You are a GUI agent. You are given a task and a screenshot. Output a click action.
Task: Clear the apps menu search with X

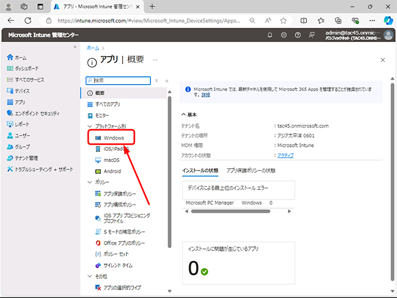pyautogui.click(x=156, y=81)
